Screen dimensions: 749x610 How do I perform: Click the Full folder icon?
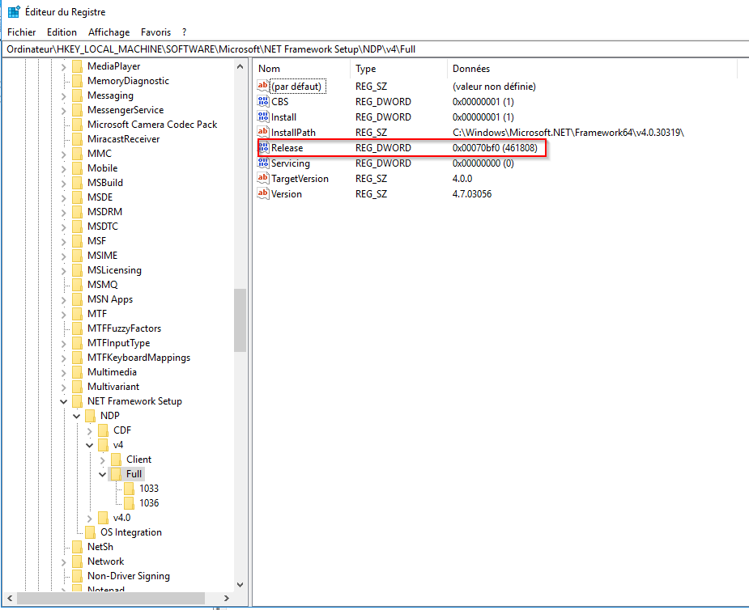pyautogui.click(x=116, y=474)
